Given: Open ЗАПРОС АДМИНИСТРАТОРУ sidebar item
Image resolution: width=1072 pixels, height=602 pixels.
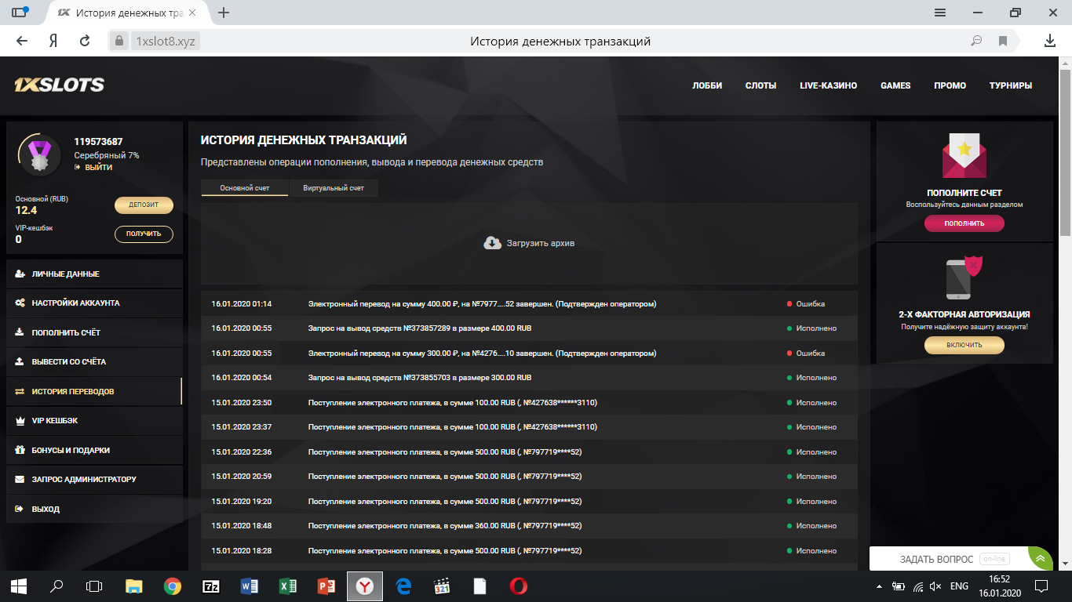Looking at the screenshot, I should (x=94, y=479).
